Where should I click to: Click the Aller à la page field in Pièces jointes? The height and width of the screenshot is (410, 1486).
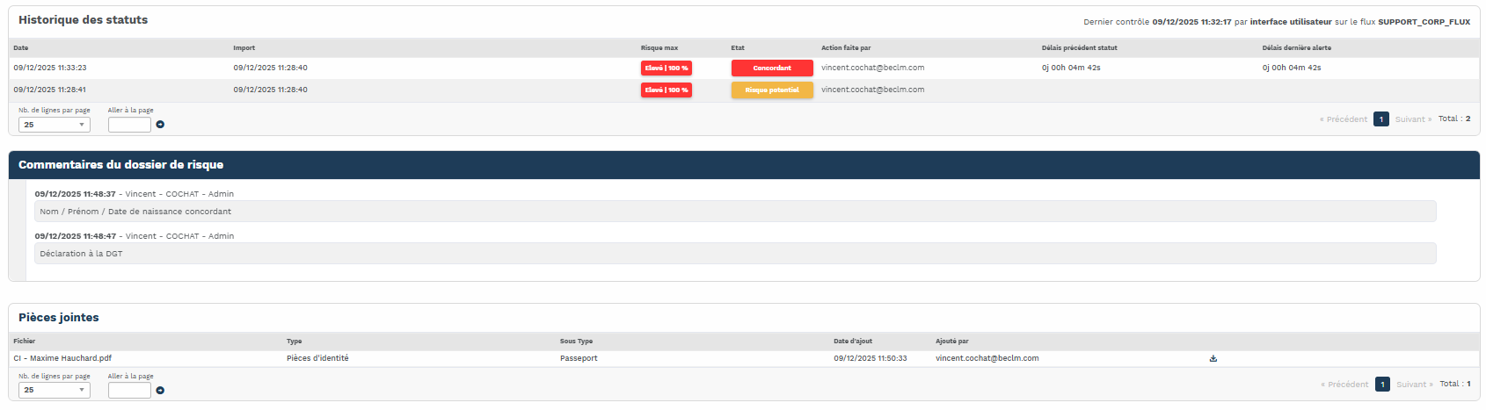point(129,390)
